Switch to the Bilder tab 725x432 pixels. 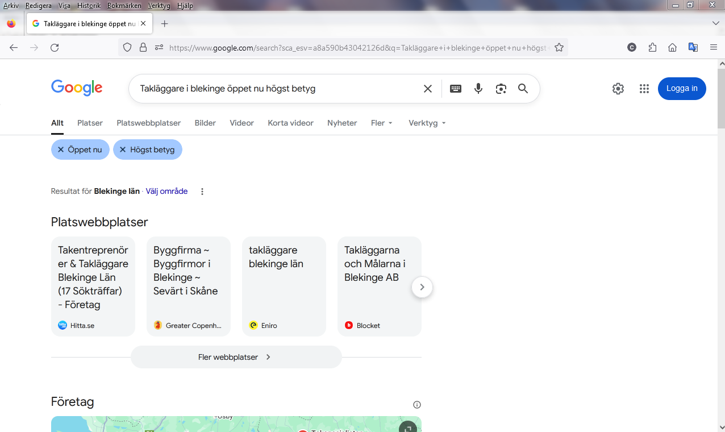205,123
